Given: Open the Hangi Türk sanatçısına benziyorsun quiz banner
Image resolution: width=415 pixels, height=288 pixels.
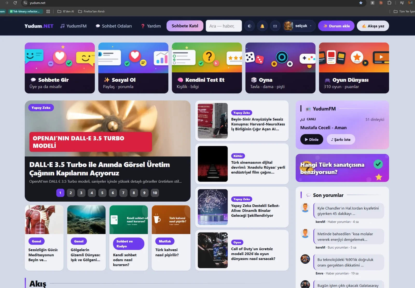Looking at the screenshot, I should click(x=342, y=168).
